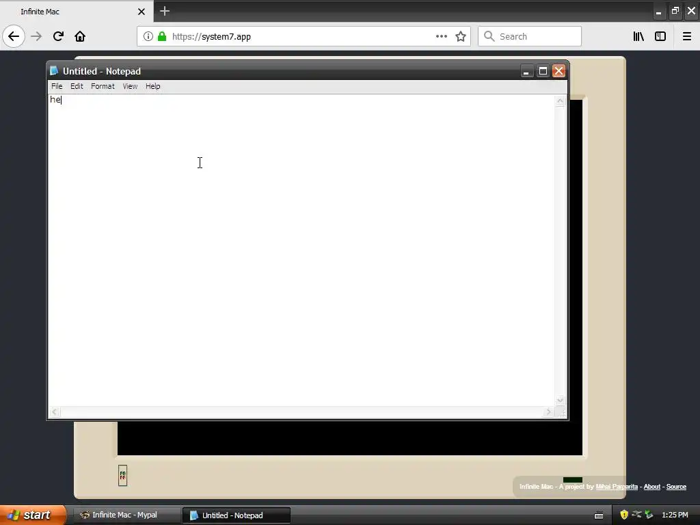This screenshot has width=700, height=525.
Task: Maximize the Notepad window
Action: pyautogui.click(x=542, y=71)
